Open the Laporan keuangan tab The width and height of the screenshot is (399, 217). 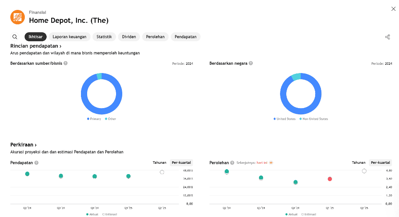[x=69, y=37]
